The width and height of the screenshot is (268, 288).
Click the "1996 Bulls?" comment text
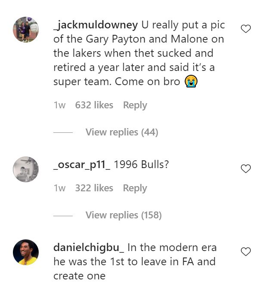142,165
